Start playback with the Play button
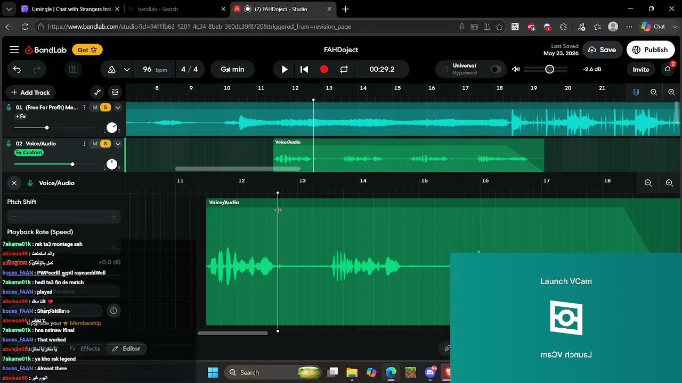The height and width of the screenshot is (383, 682). tap(285, 69)
